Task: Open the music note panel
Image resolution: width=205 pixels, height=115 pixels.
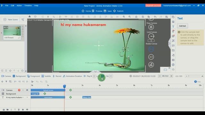Action: coord(173,55)
